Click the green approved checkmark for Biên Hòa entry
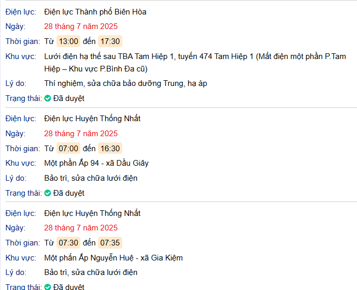The height and width of the screenshot is (290, 357). [48, 98]
